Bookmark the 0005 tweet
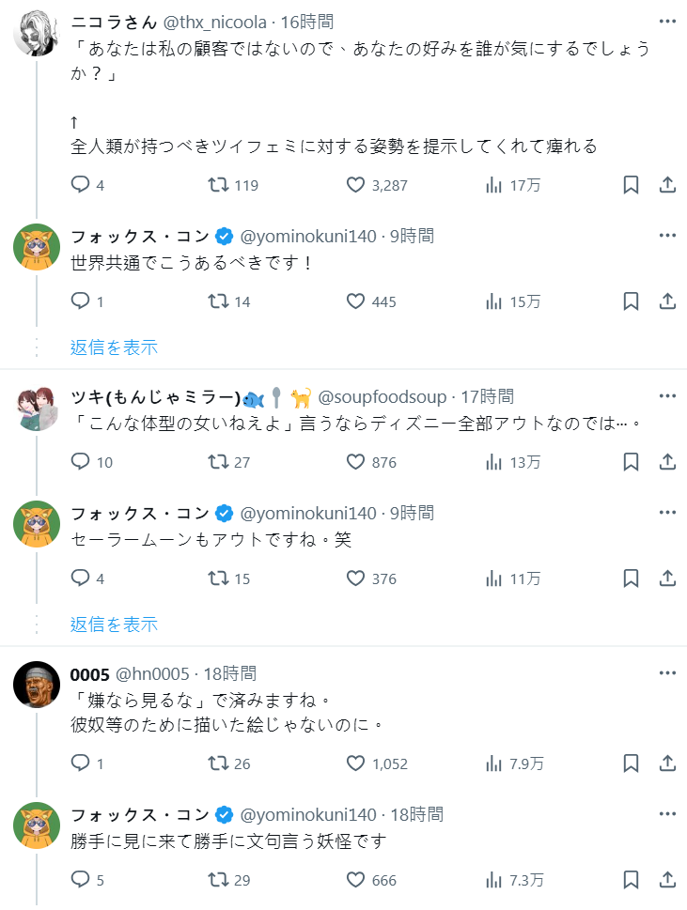The height and width of the screenshot is (910, 687). (x=632, y=763)
